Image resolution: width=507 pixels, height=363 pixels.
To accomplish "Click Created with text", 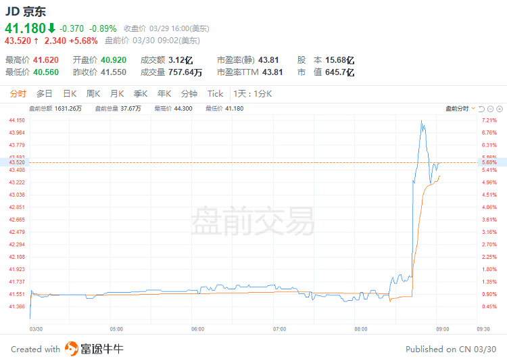I will click(36, 349).
